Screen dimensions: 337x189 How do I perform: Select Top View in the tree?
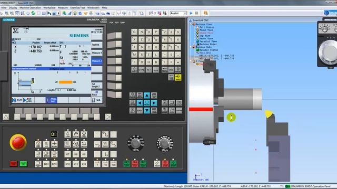(x=205, y=36)
